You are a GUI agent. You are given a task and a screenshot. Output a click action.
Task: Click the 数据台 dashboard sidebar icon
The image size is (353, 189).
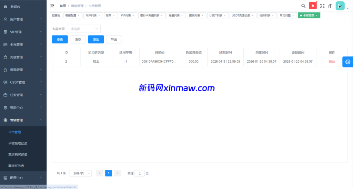(x=6, y=7)
